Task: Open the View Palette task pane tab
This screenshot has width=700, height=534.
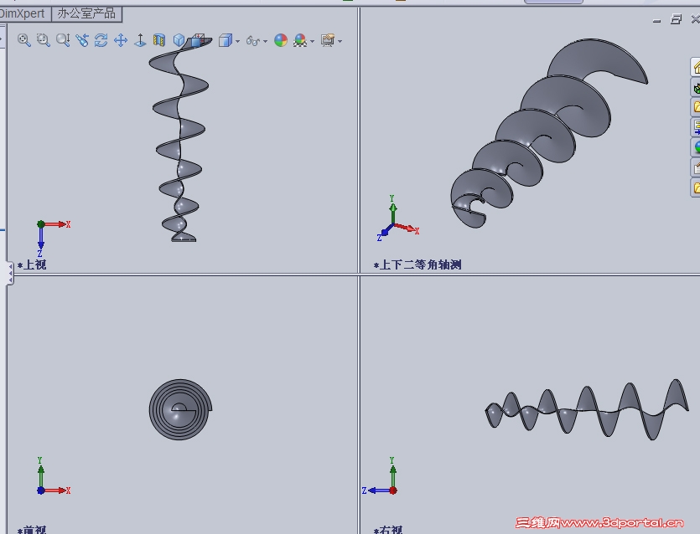Action: pyautogui.click(x=695, y=127)
